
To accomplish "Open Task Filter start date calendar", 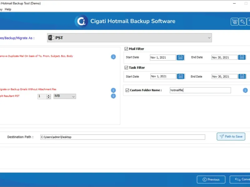I will pos(181,76).
